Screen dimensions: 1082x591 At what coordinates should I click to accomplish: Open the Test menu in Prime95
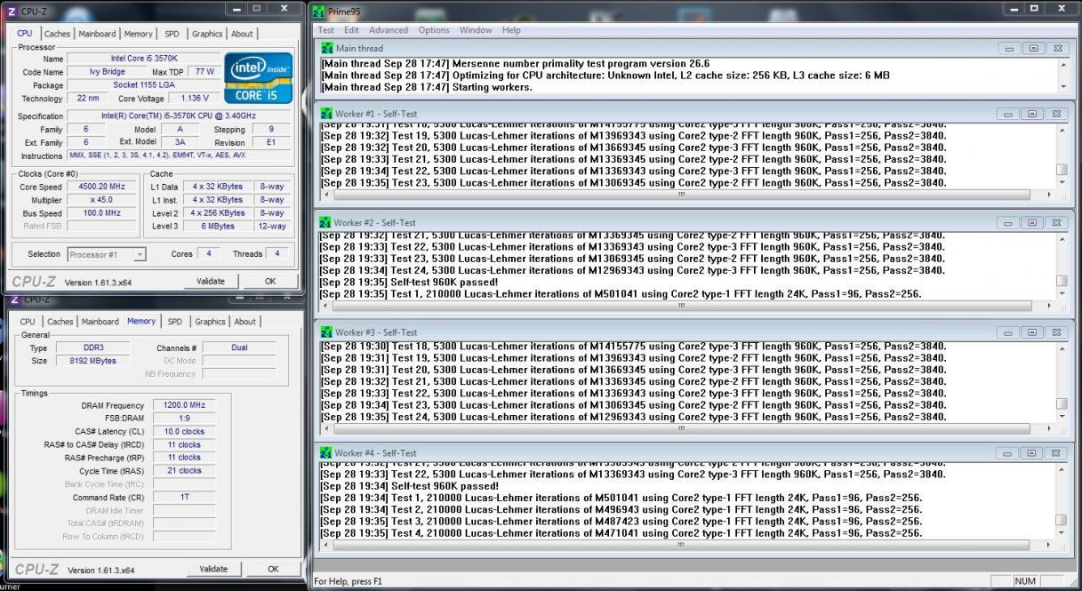click(x=326, y=30)
